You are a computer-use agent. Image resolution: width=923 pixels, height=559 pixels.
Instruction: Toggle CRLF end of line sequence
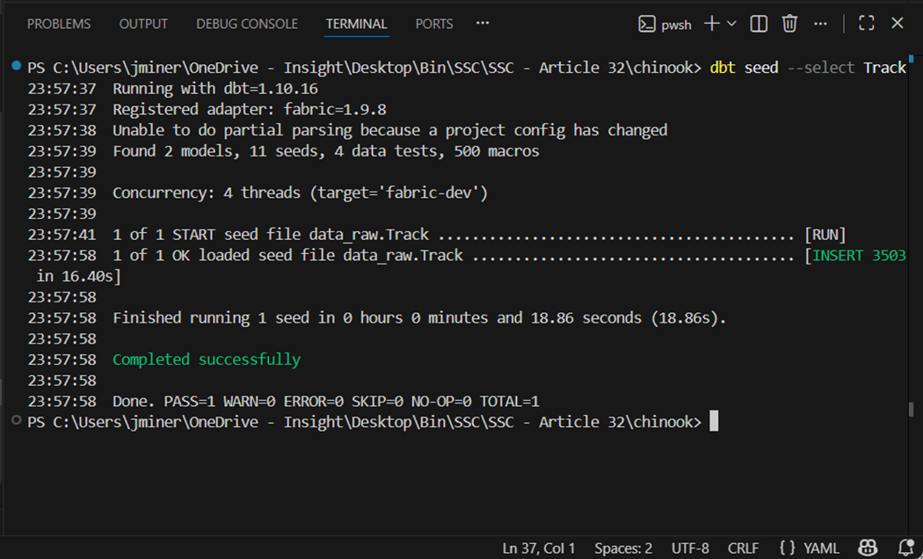[x=743, y=548]
